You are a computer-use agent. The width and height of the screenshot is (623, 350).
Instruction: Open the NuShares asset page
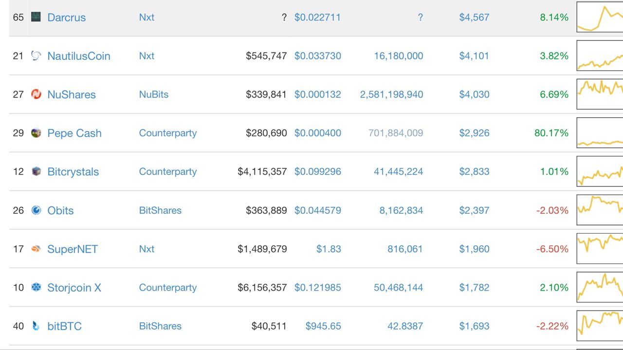72,94
